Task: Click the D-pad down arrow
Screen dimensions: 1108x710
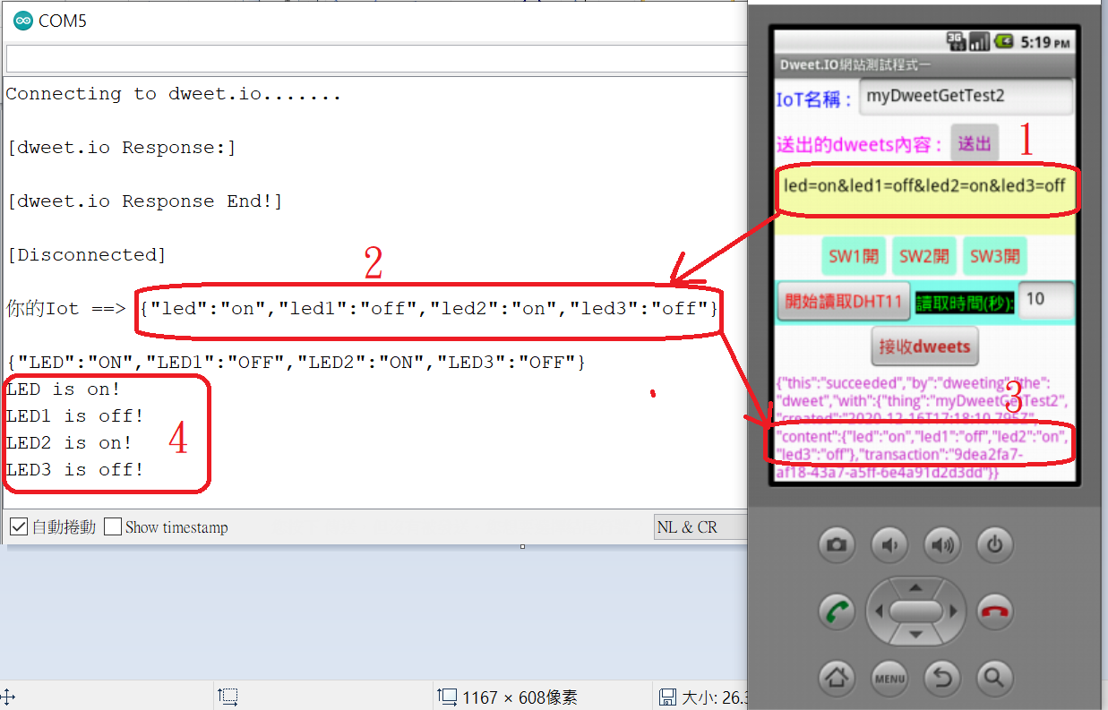Action: point(915,635)
